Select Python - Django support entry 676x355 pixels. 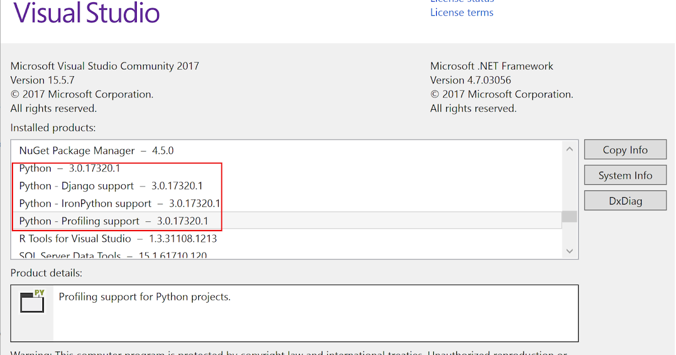[x=286, y=185]
